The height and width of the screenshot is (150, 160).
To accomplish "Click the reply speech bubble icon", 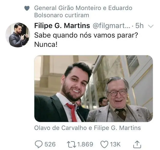I will click(x=38, y=144).
